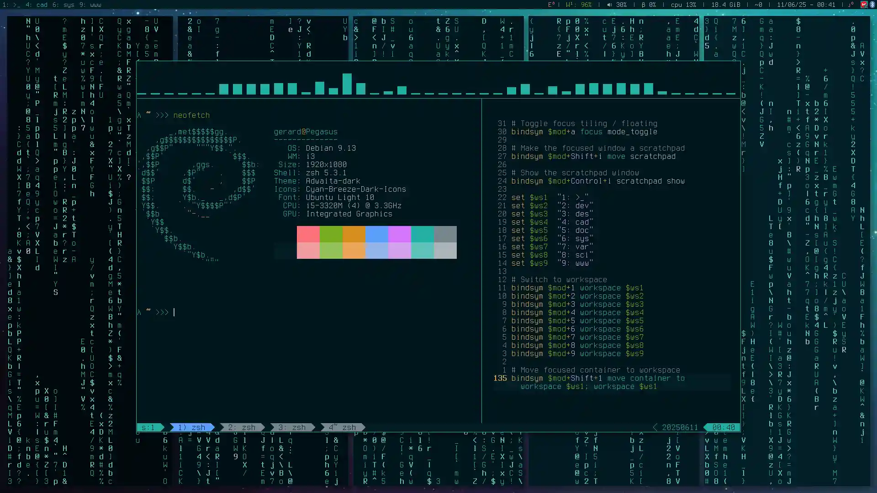
Task: Click the E⁰ indicator on the status bar
Action: click(x=551, y=5)
